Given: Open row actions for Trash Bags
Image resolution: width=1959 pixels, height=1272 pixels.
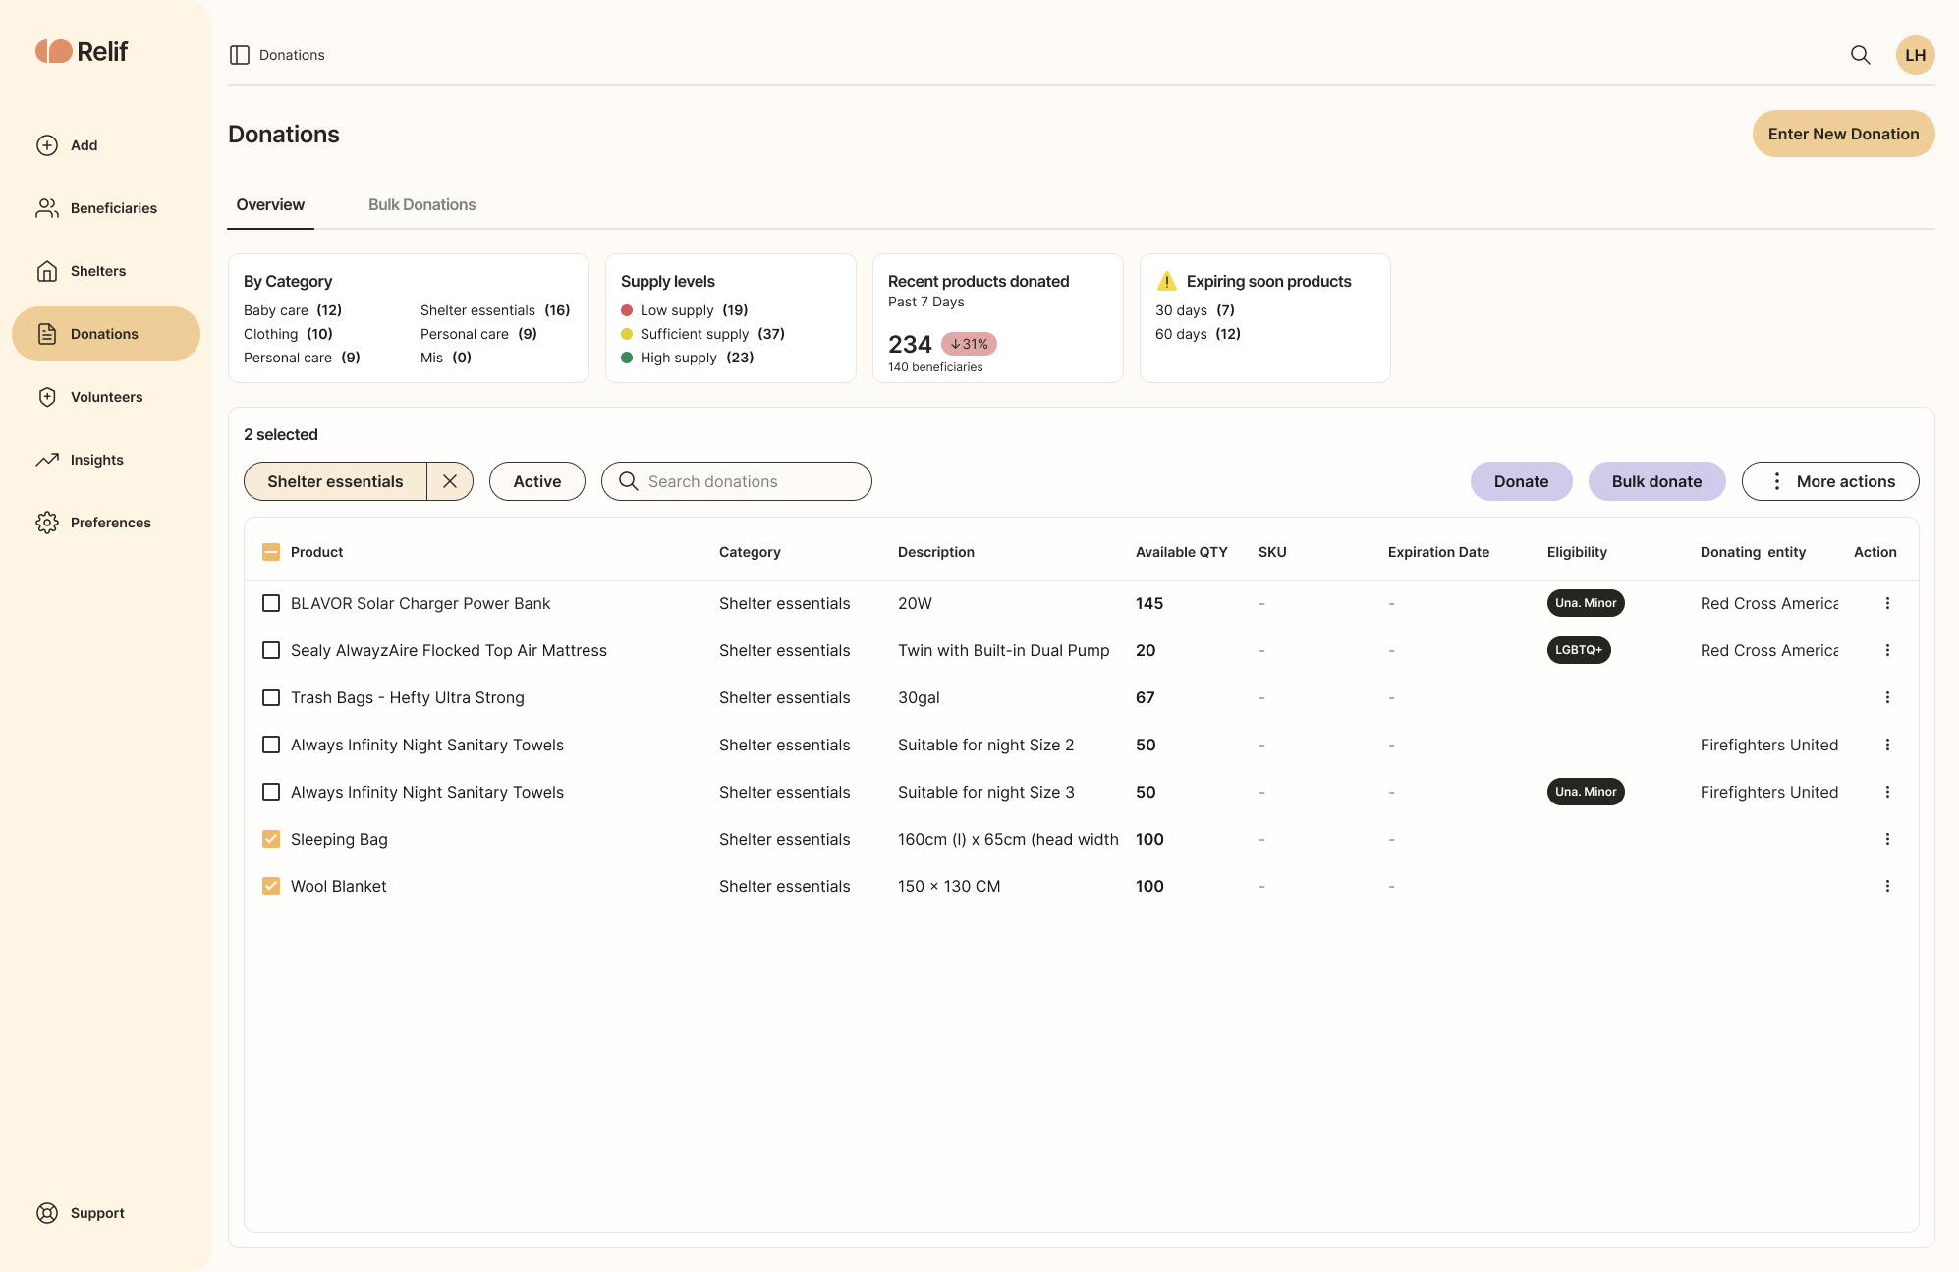Looking at the screenshot, I should (1887, 697).
